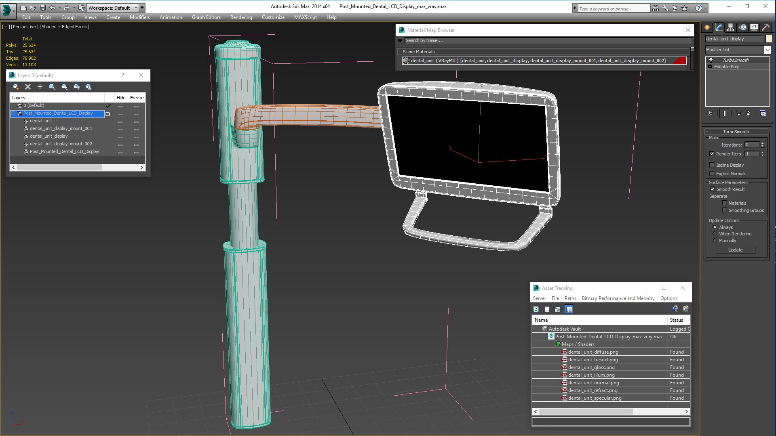Open Bitmap Performance and Memory menu

(618, 298)
